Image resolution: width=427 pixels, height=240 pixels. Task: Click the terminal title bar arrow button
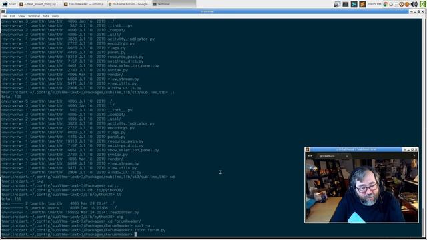click(412, 11)
